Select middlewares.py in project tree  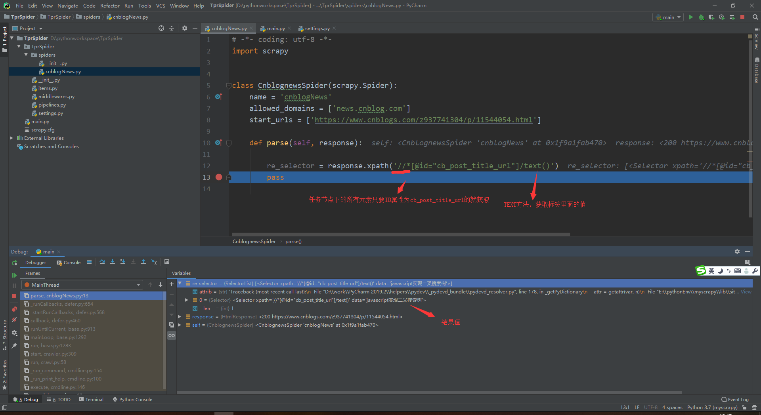[56, 96]
